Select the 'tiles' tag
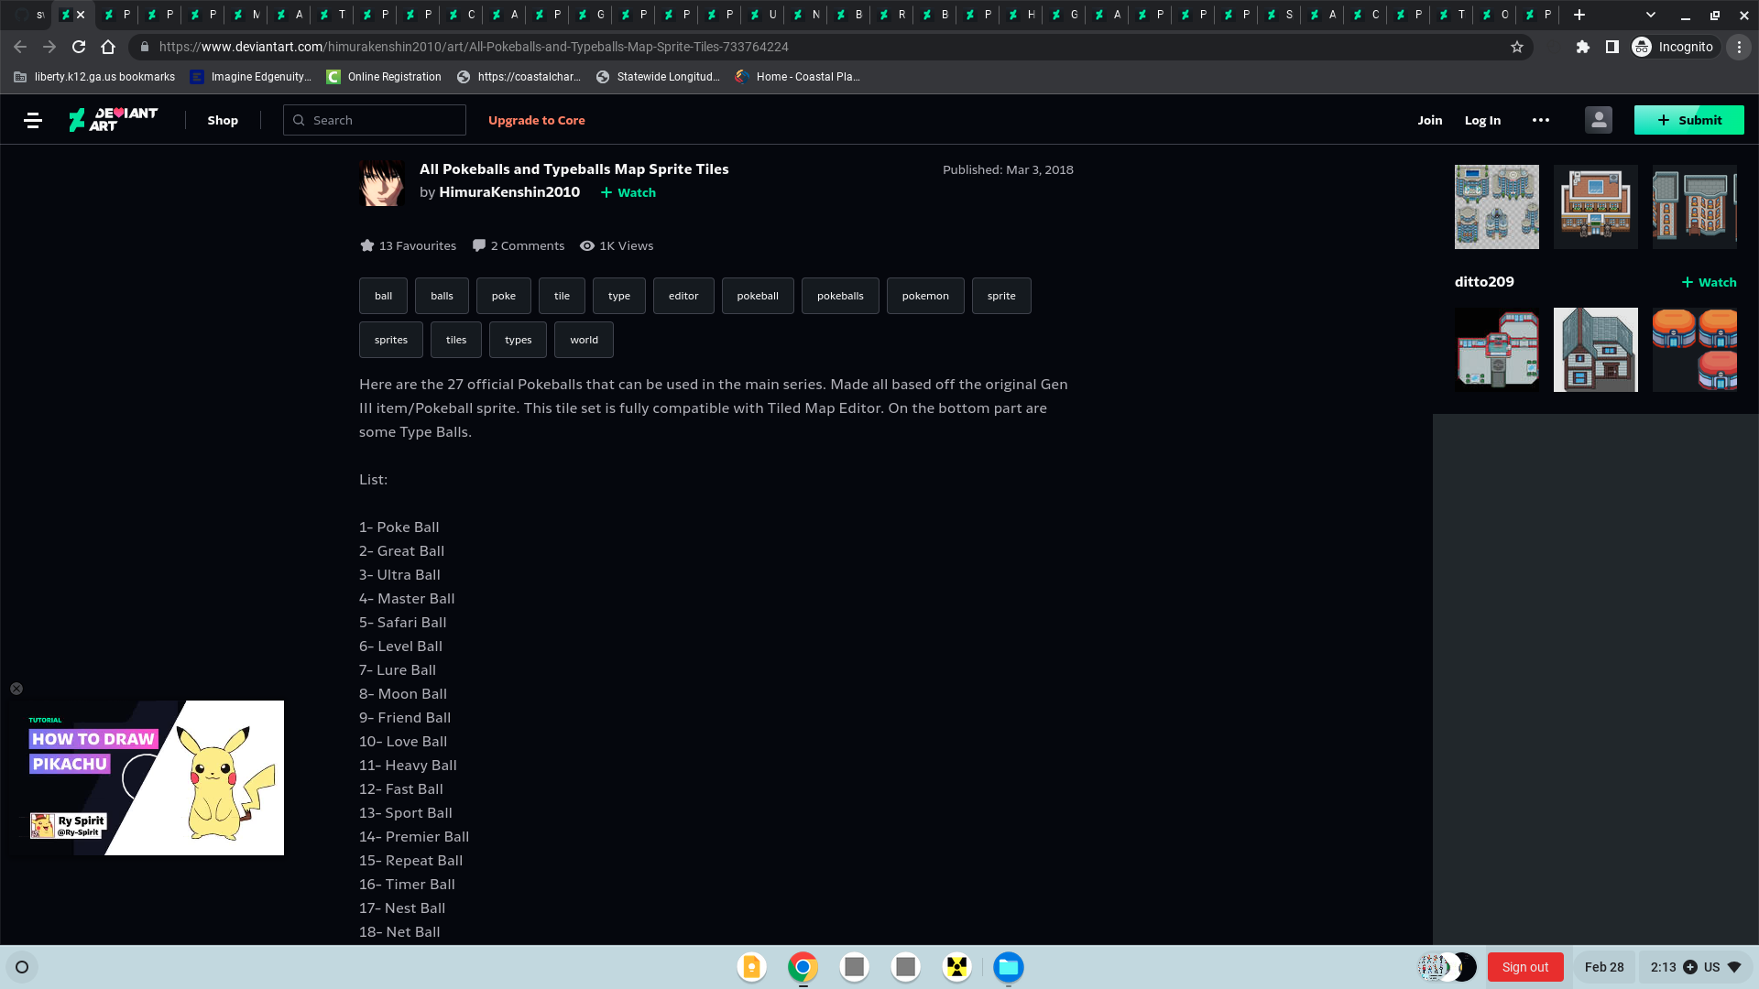1759x989 pixels. click(x=456, y=340)
